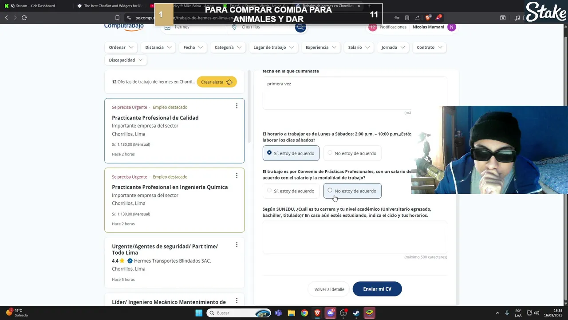Select 'Sí, estoy de acuerdo' for Saturday schedule
The height and width of the screenshot is (320, 568).
click(x=291, y=153)
